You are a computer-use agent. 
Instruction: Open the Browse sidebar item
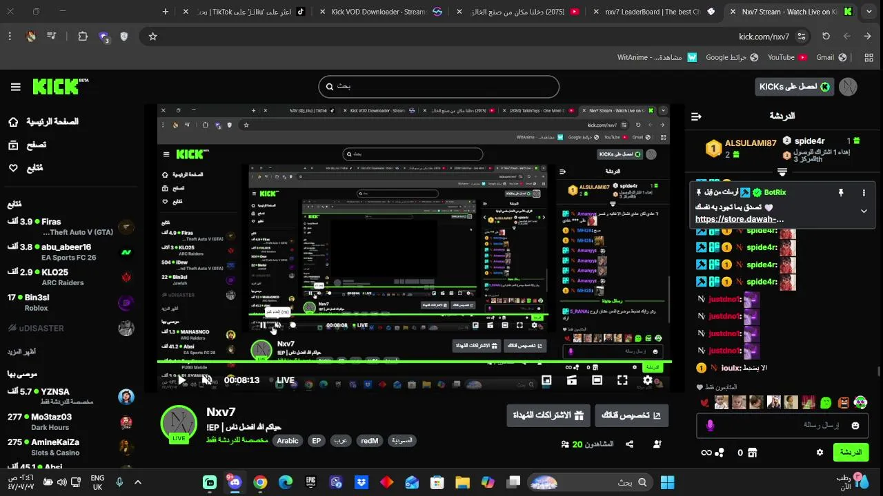click(x=28, y=145)
